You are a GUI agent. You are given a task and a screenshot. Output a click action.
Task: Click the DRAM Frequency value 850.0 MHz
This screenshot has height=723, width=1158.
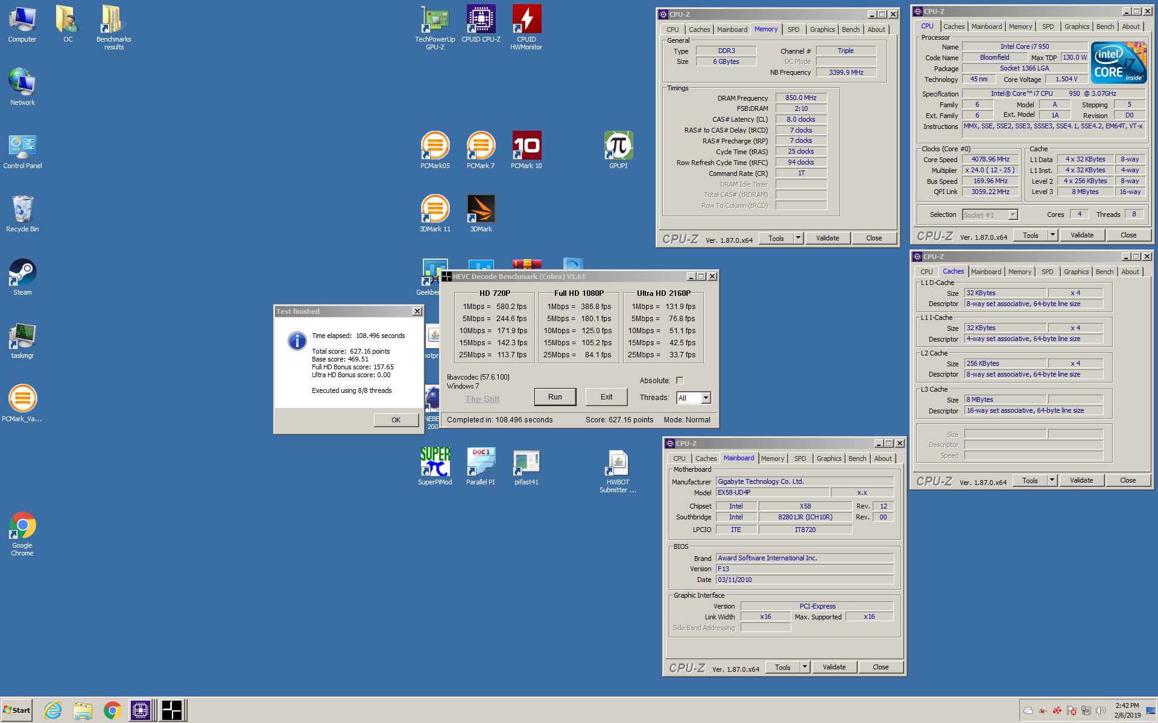[801, 98]
